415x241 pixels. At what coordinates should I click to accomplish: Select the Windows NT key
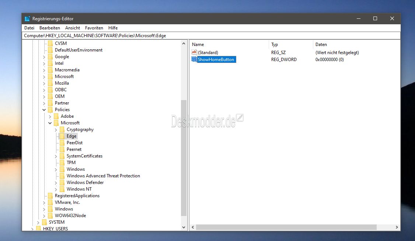pos(79,189)
